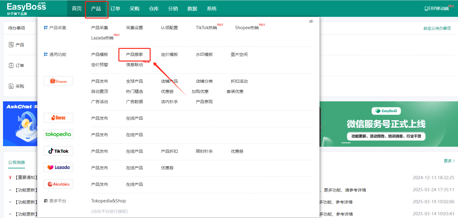Open the 订单 menu tab
The height and width of the screenshot is (218, 458).
pos(115,9)
